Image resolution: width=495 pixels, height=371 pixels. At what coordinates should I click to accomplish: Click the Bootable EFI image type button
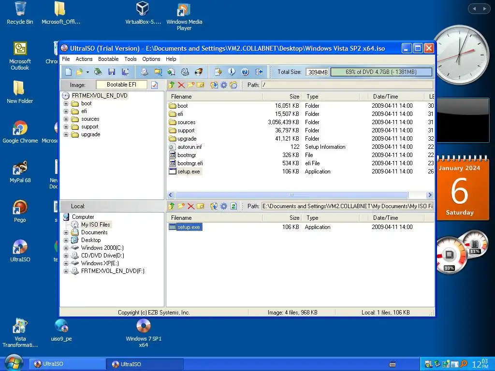(x=121, y=85)
